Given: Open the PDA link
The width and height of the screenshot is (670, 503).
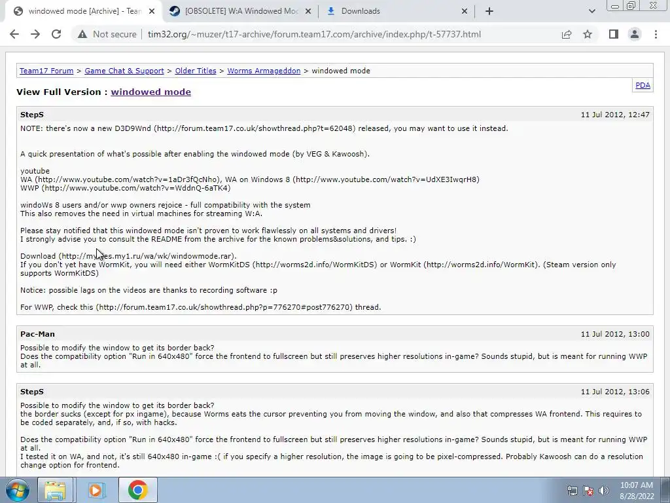Looking at the screenshot, I should click(x=643, y=85).
